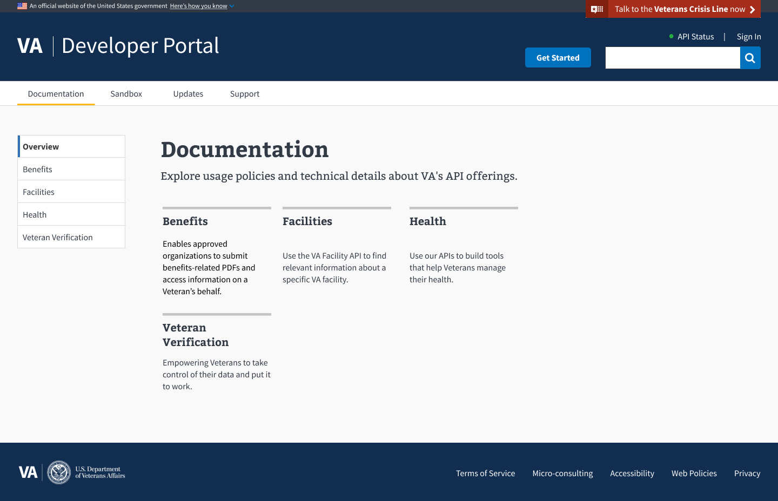Open the Health card heading
The height and width of the screenshot is (501, 778).
tap(428, 221)
